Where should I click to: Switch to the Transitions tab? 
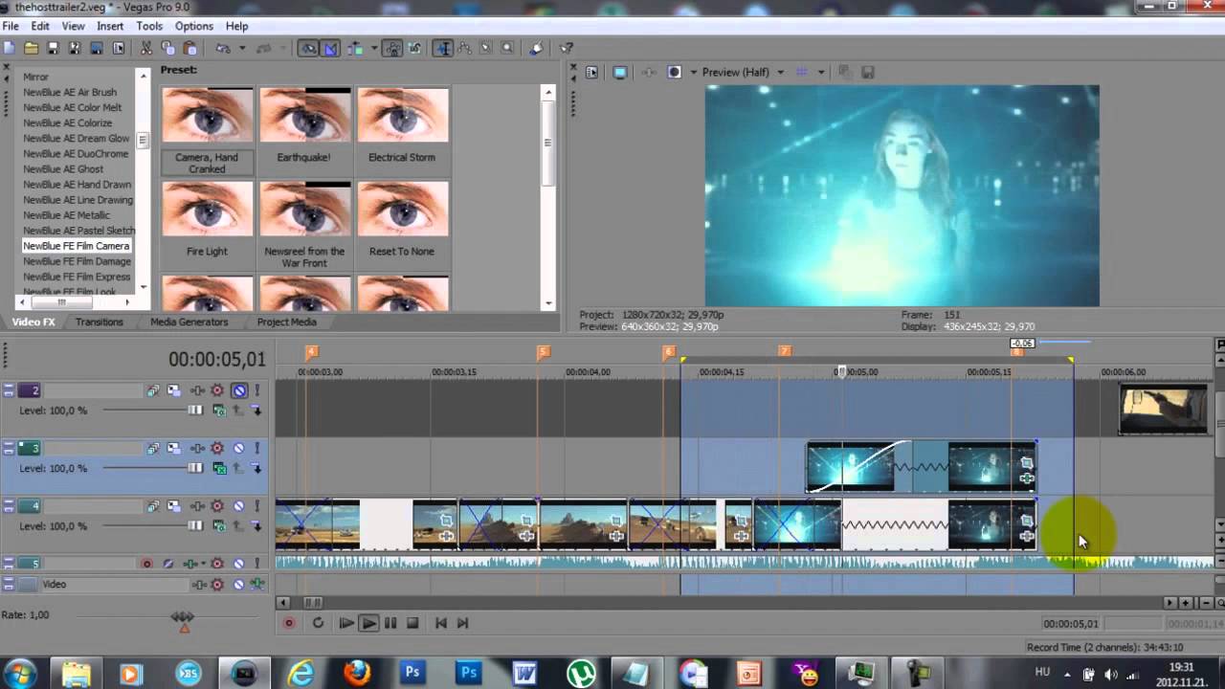(100, 322)
